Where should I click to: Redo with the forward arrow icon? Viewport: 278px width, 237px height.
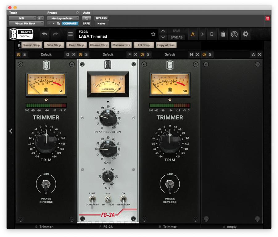point(56,34)
